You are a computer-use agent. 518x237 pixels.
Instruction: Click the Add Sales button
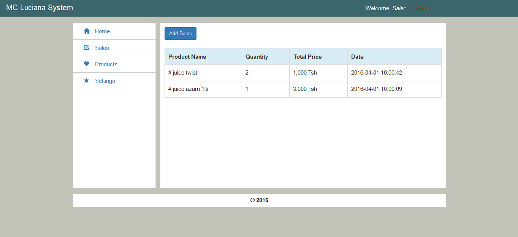click(180, 33)
